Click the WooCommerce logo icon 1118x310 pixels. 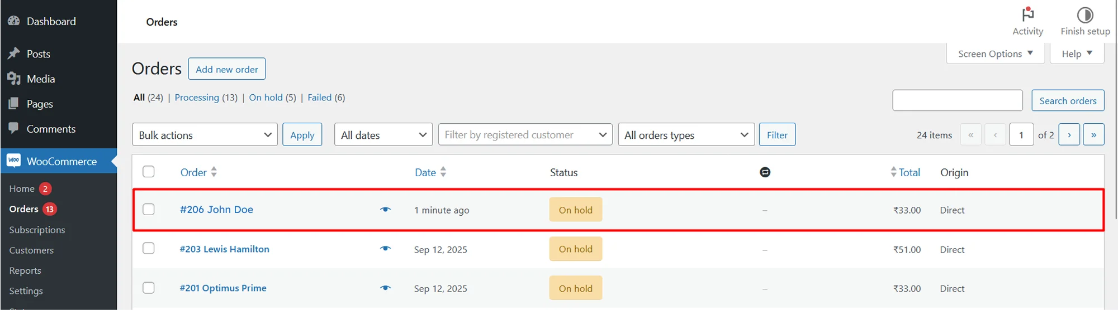pyautogui.click(x=14, y=161)
